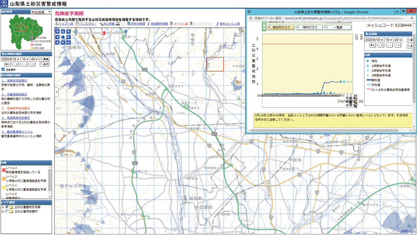Click the 表示 button in main panel
Image resolution: width=417 pixels, height=235 pixels.
(44, 64)
